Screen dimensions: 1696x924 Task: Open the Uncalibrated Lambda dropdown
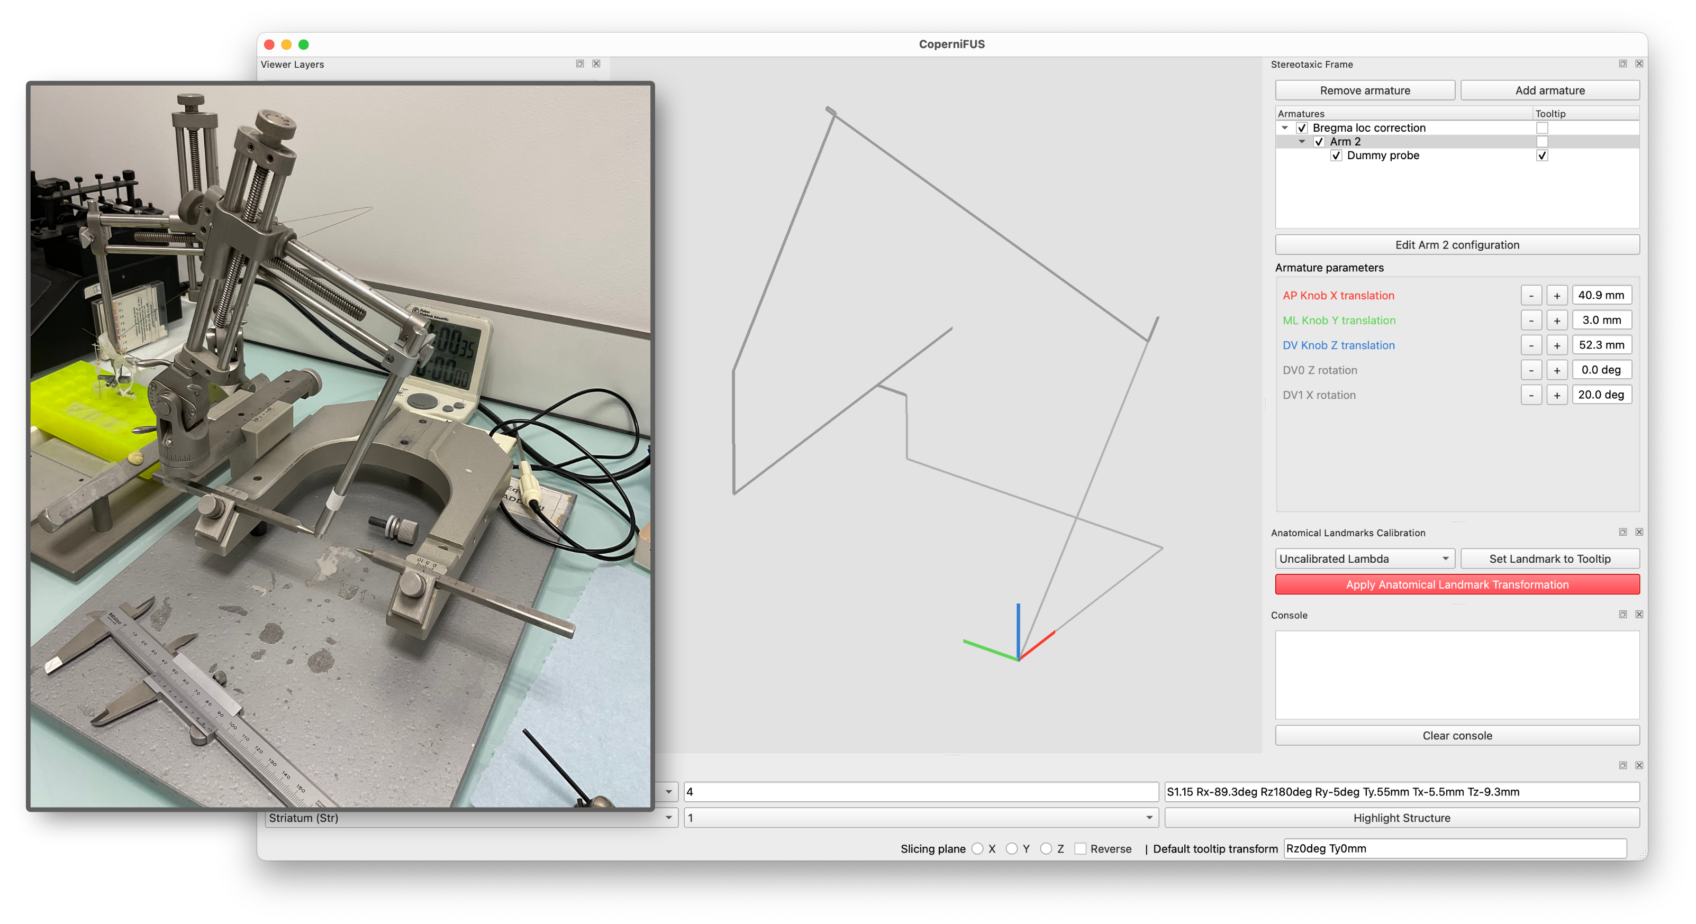(x=1364, y=559)
